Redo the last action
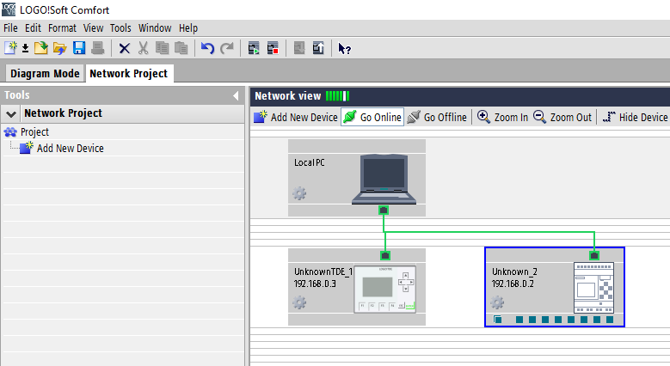Screen dimensions: 670x366 (x=227, y=48)
